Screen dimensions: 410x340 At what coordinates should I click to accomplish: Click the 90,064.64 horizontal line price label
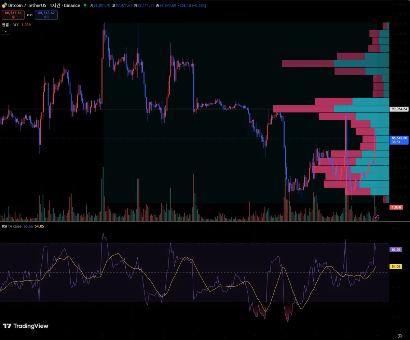point(399,109)
